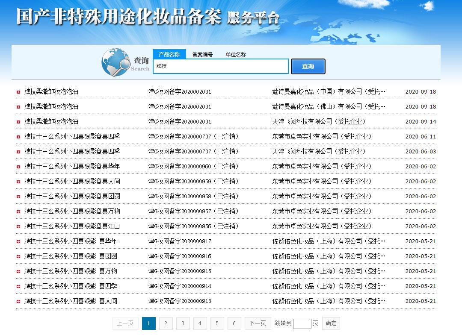The image size is (462, 335).
Task: Click the red bullet icon beside 2020000915 row
Action: point(18,271)
